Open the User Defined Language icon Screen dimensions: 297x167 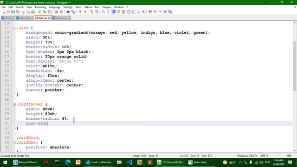pyautogui.click(x=118, y=12)
